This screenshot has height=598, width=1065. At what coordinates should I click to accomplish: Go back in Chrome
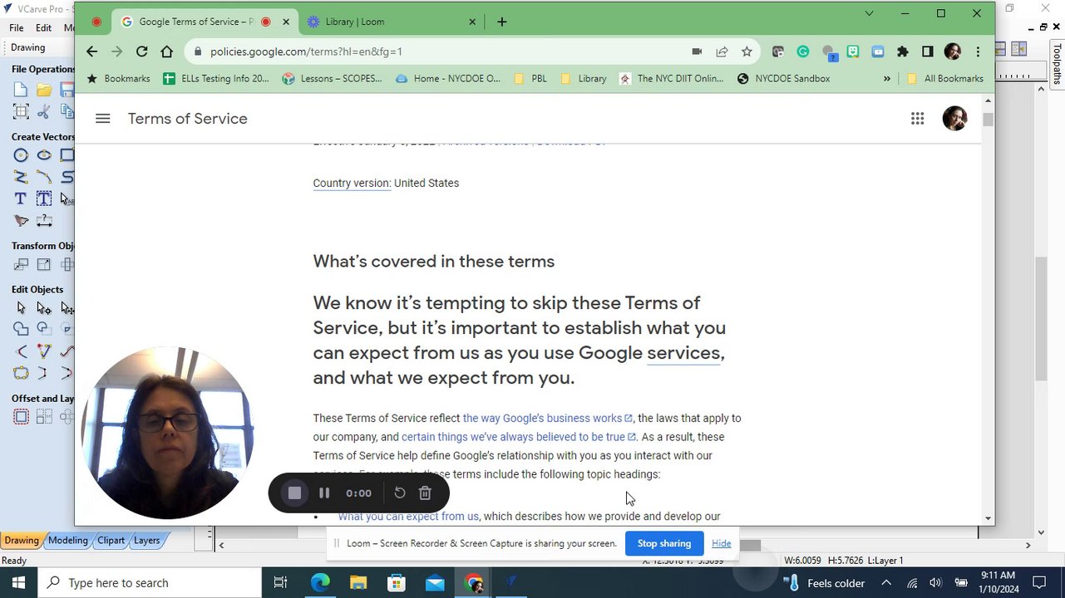point(91,51)
